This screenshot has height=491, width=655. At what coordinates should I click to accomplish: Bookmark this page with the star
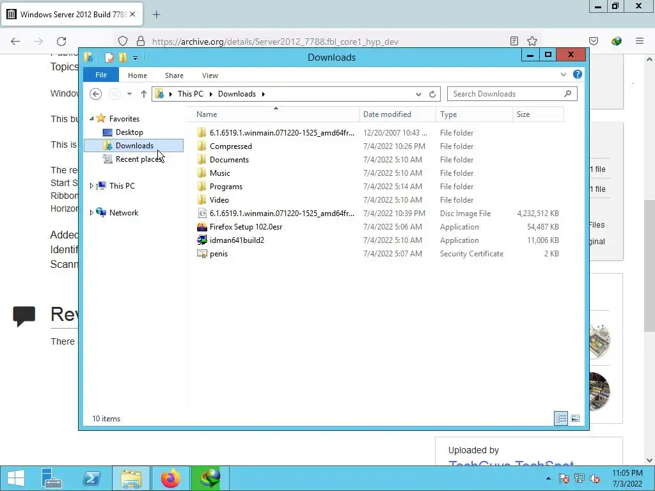(532, 41)
